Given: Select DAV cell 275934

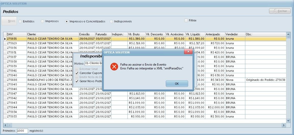Looking at the screenshot, I should [x=17, y=112].
